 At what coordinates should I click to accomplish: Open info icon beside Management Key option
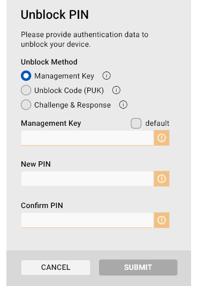point(107,75)
